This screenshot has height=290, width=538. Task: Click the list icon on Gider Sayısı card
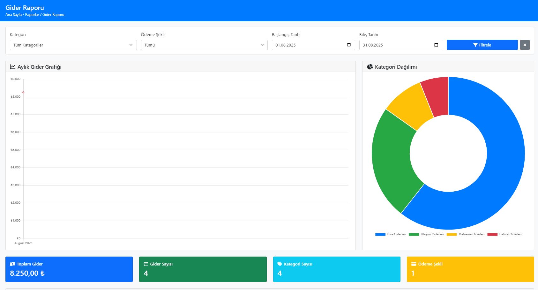(146, 264)
